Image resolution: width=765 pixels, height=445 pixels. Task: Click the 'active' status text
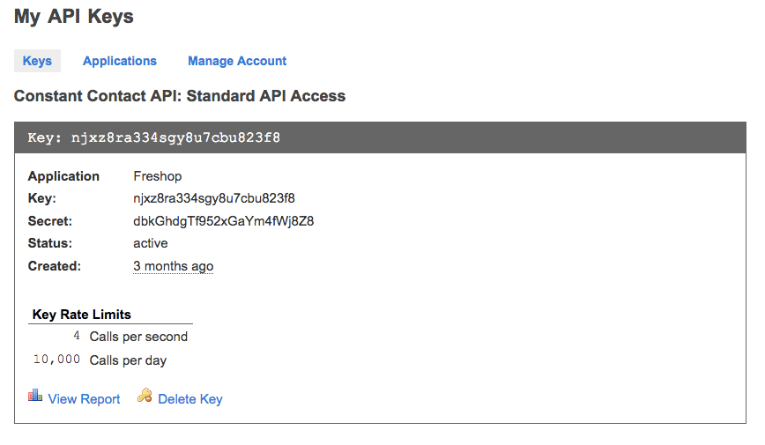pyautogui.click(x=150, y=243)
